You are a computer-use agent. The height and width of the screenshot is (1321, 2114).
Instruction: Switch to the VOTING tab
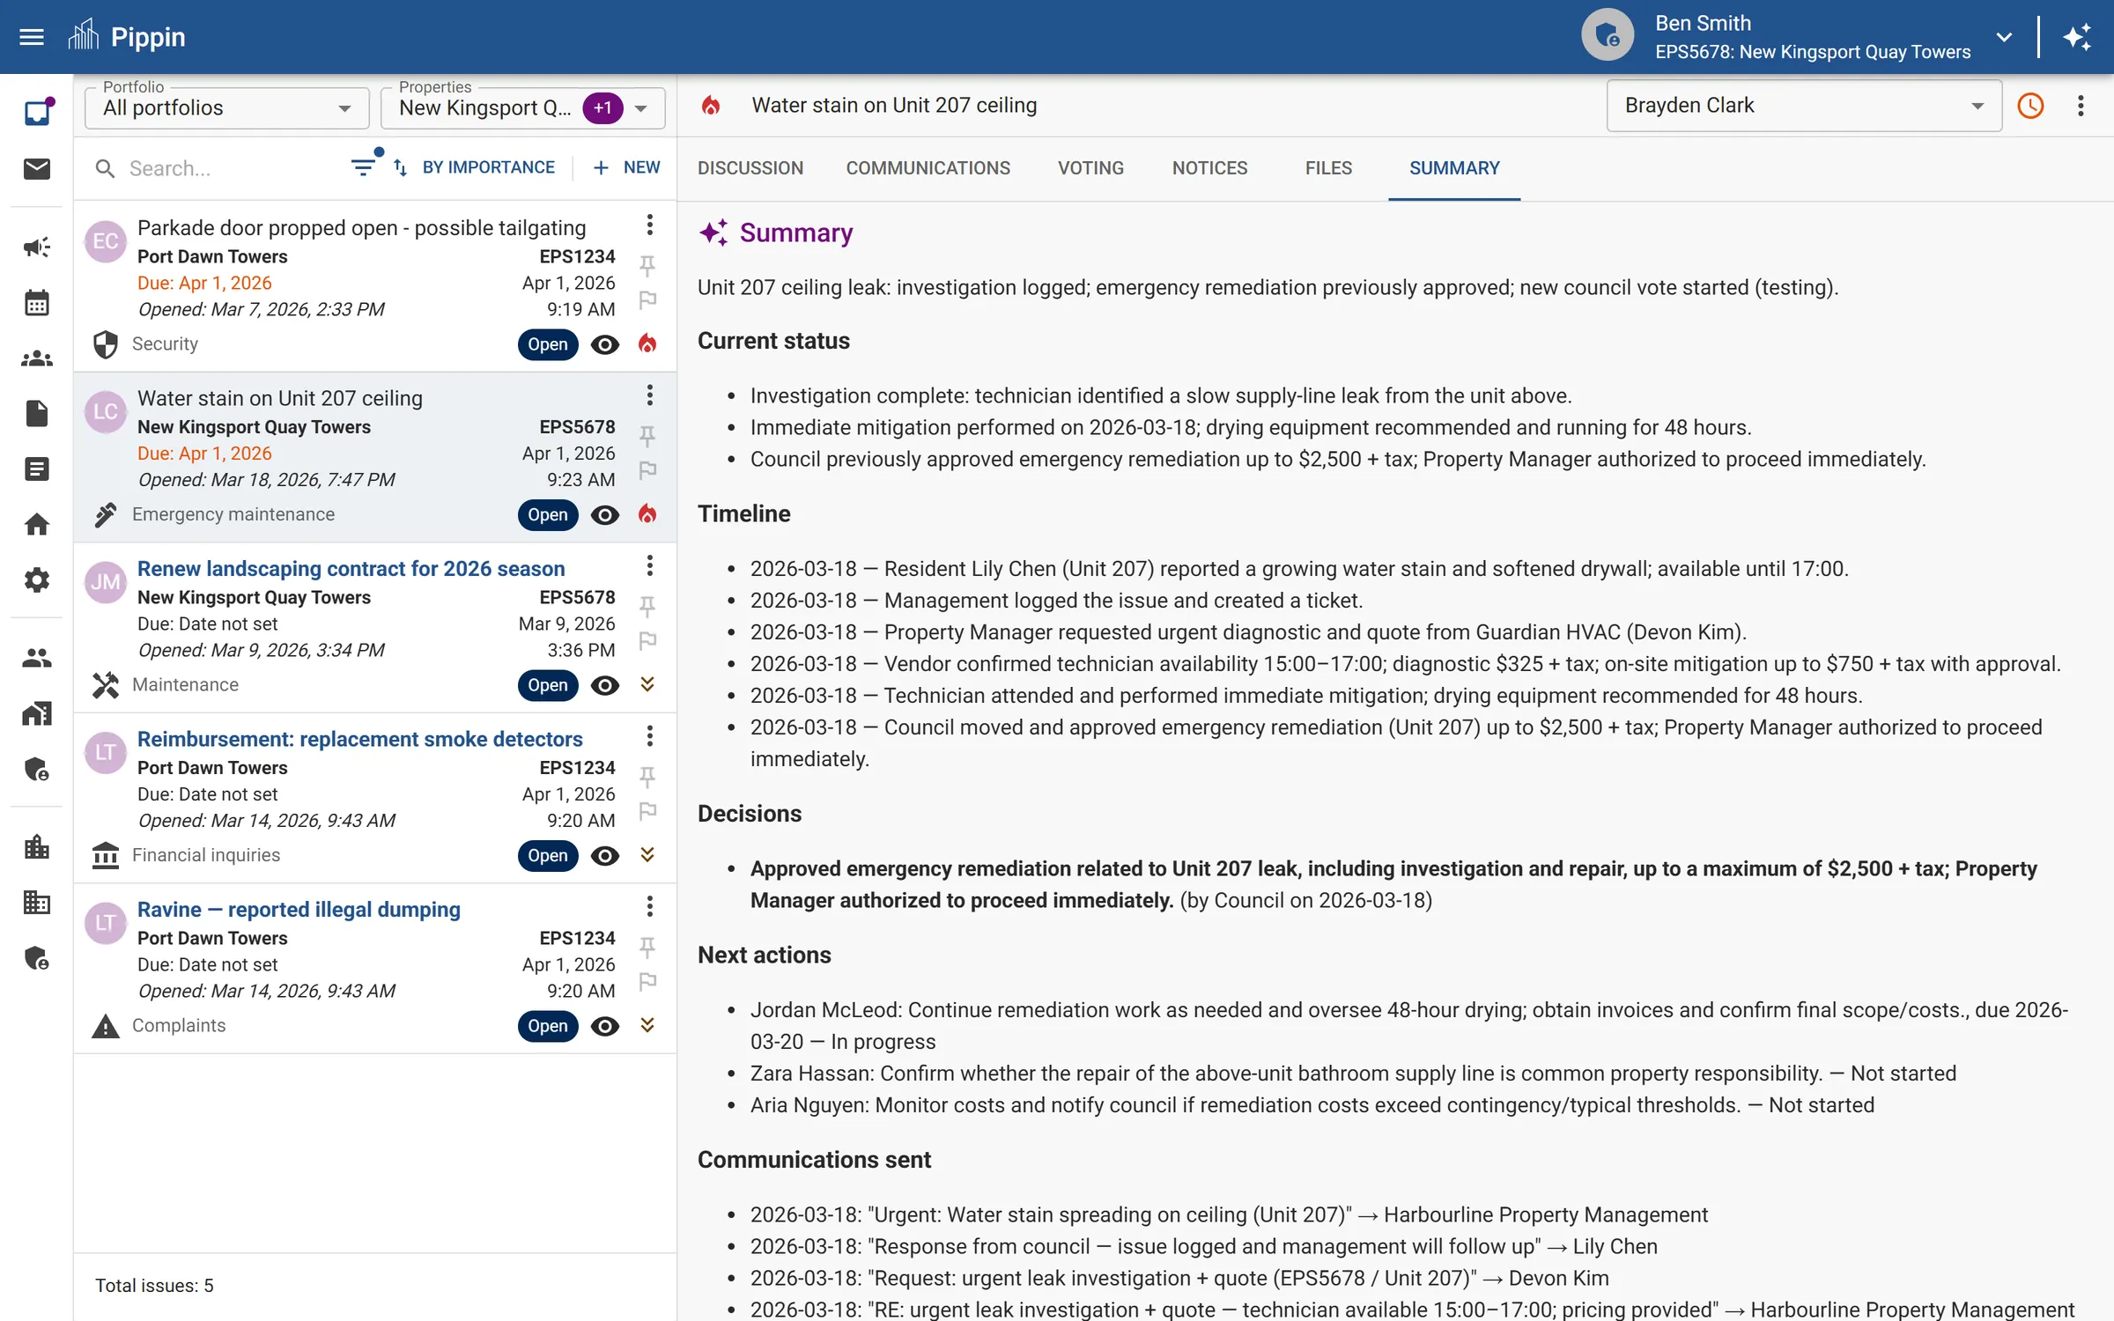(1090, 168)
